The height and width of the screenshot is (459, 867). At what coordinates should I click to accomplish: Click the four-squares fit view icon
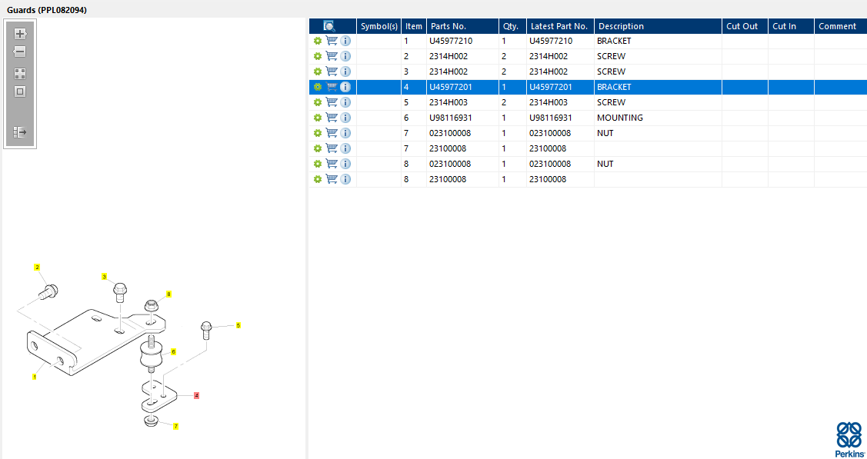point(20,74)
